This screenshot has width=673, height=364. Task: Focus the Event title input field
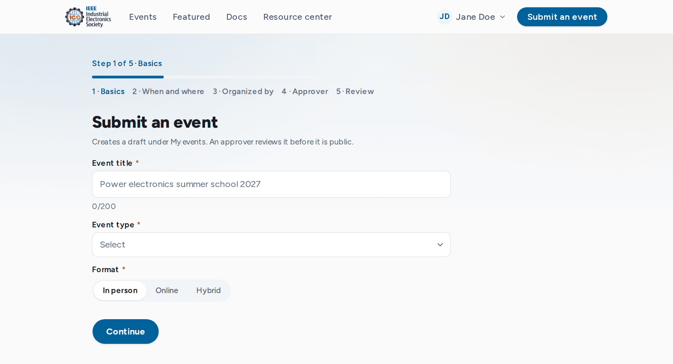(271, 184)
